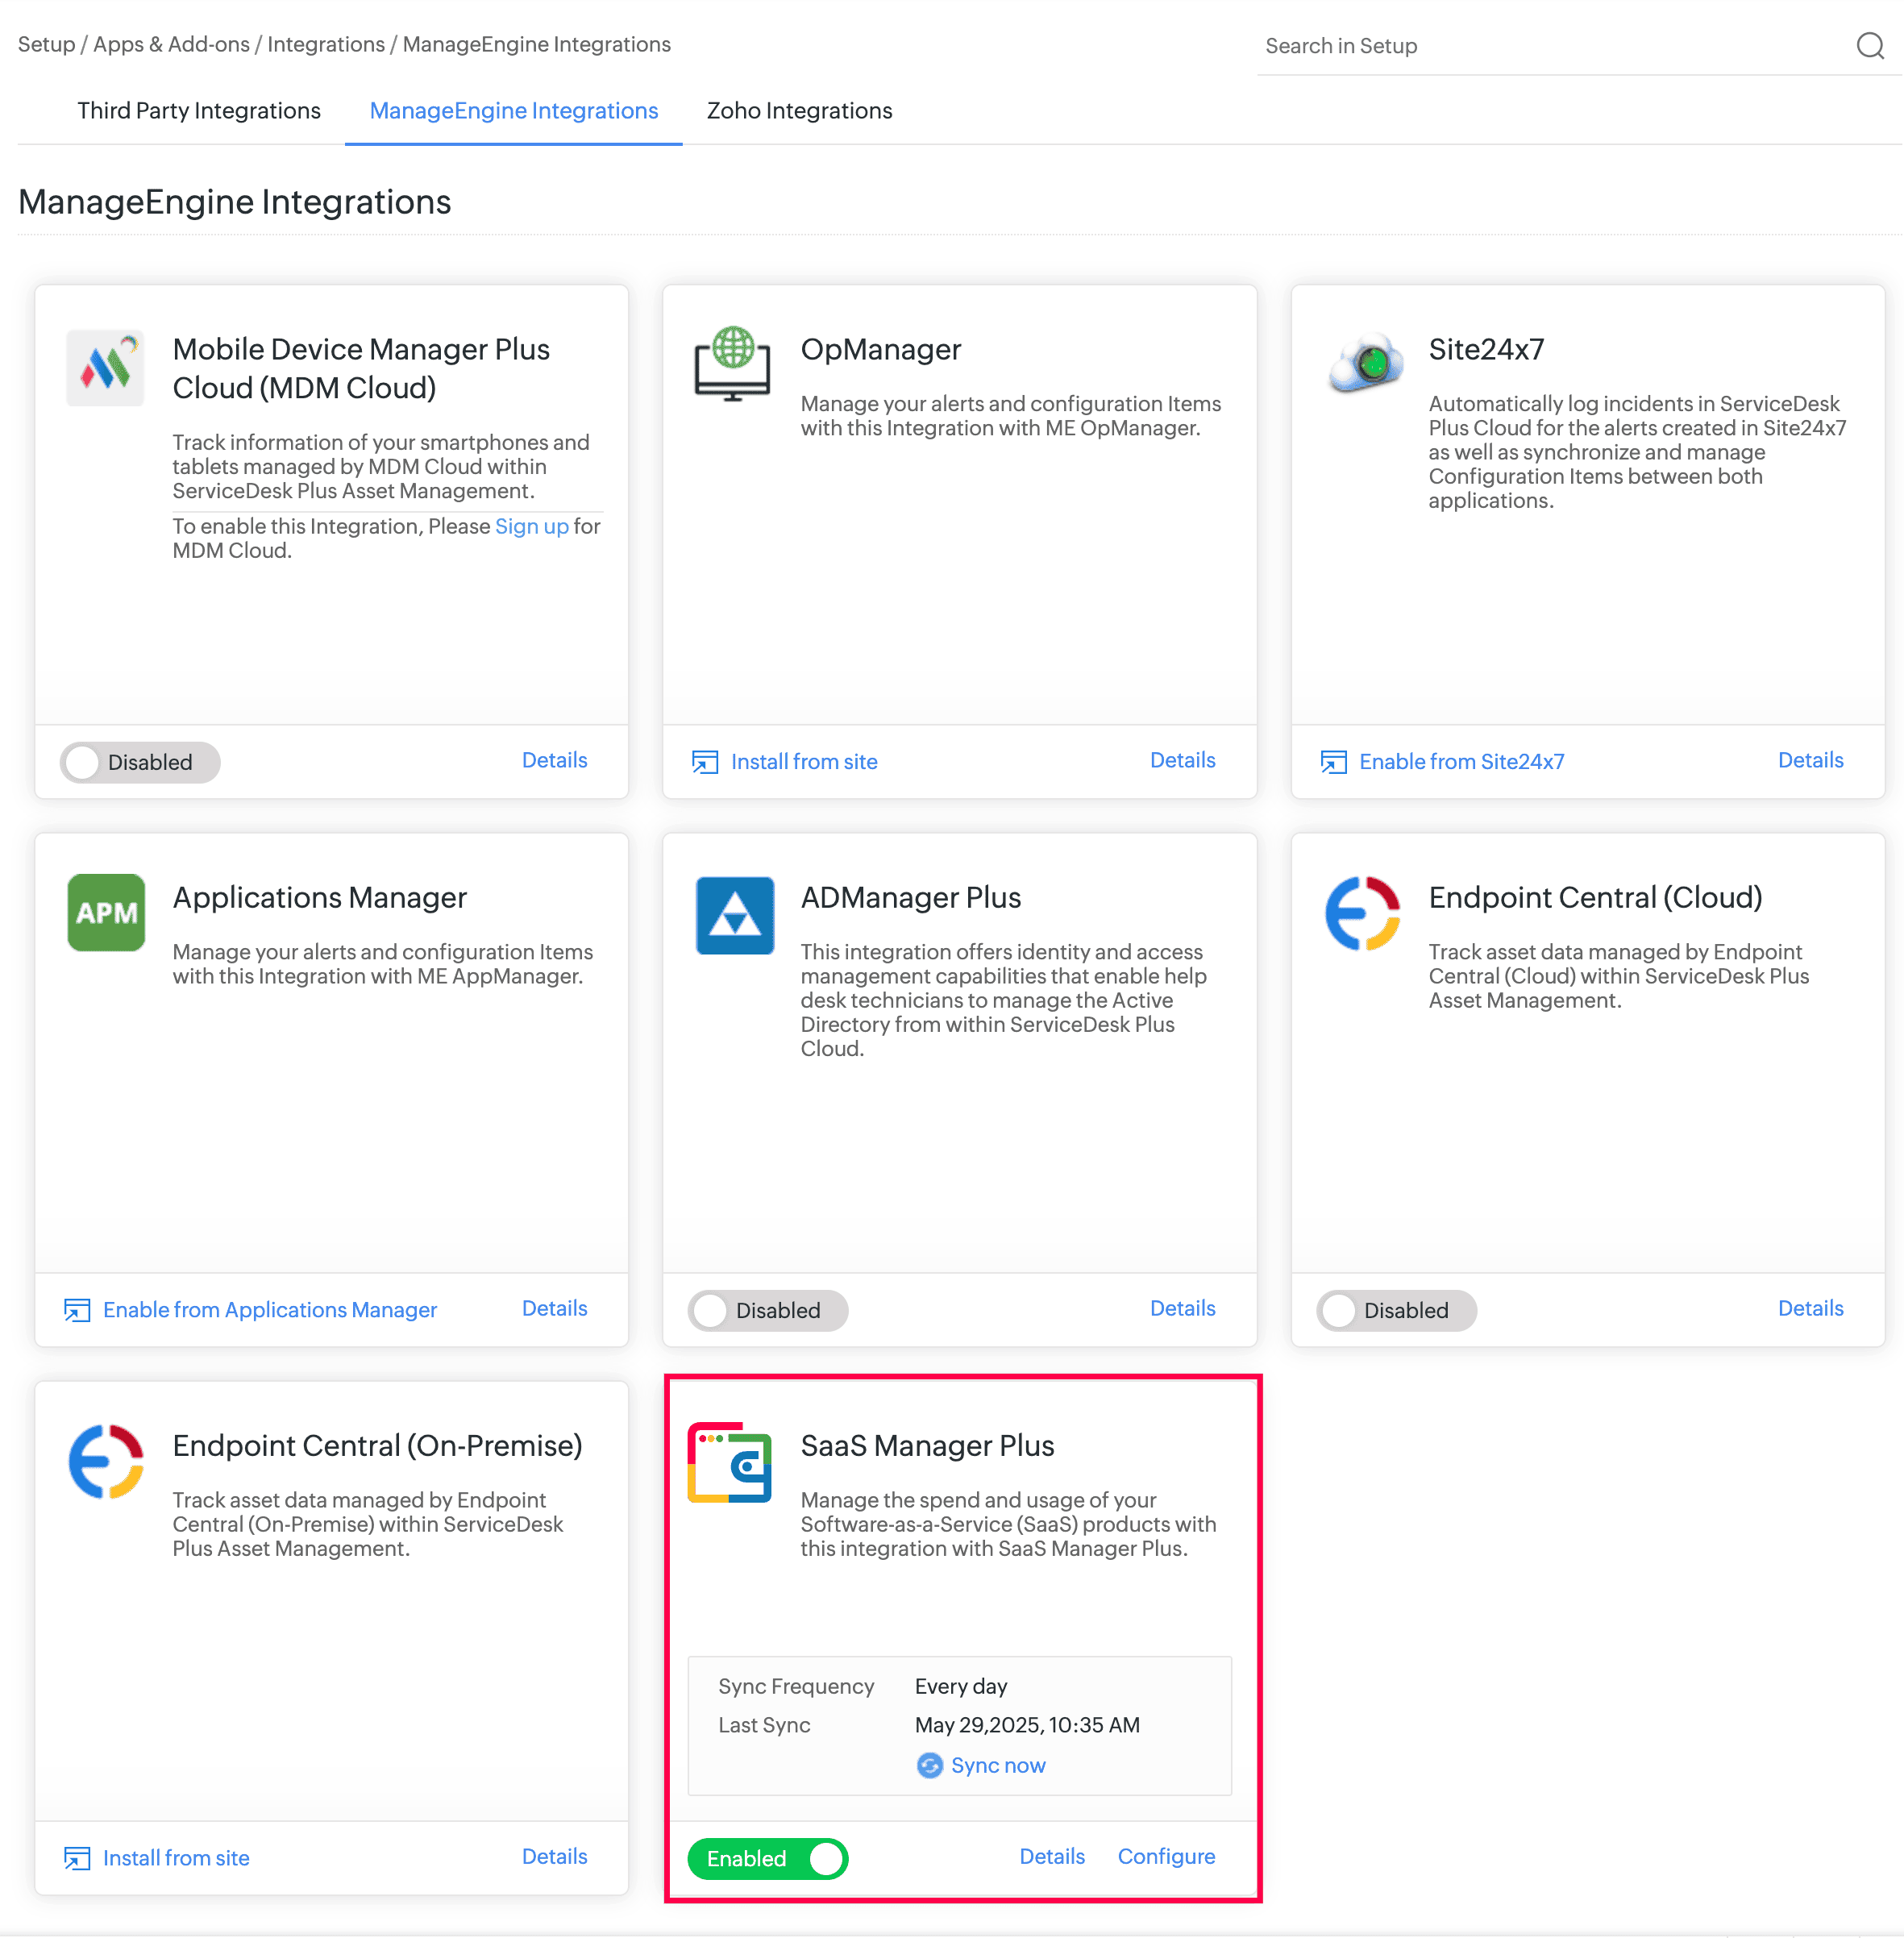This screenshot has width=1904, height=1938.
Task: Open the Zoho Integrations tab
Action: pos(799,111)
